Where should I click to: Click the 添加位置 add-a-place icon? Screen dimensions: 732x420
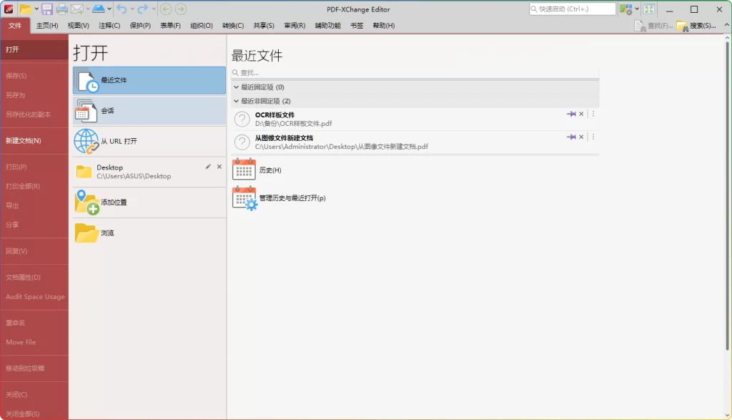(x=86, y=202)
